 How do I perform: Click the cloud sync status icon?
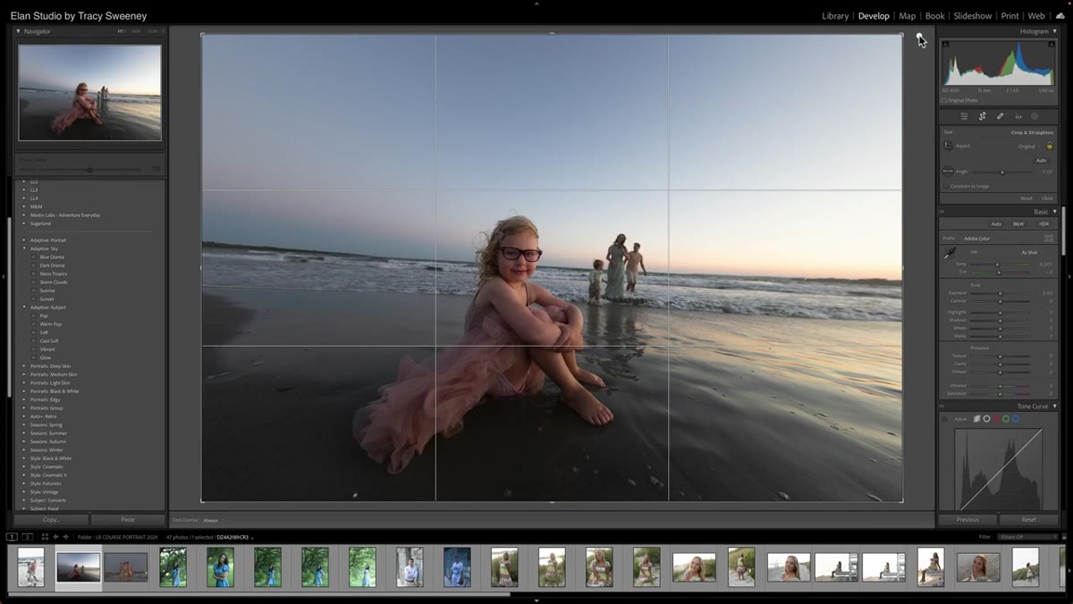[1060, 16]
